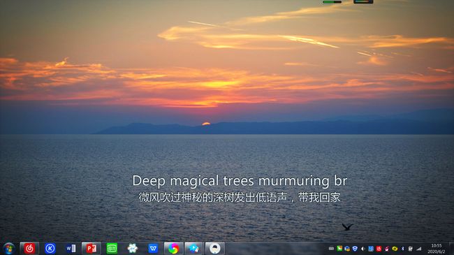
Task: Launch Microsoft Word from the taskbar
Action: coord(71,248)
